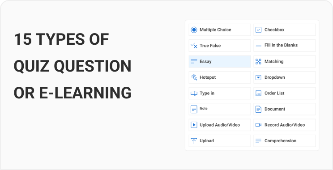Select the Multiple Choice question type
Viewport: 333px width, 170px height.
tap(220, 30)
